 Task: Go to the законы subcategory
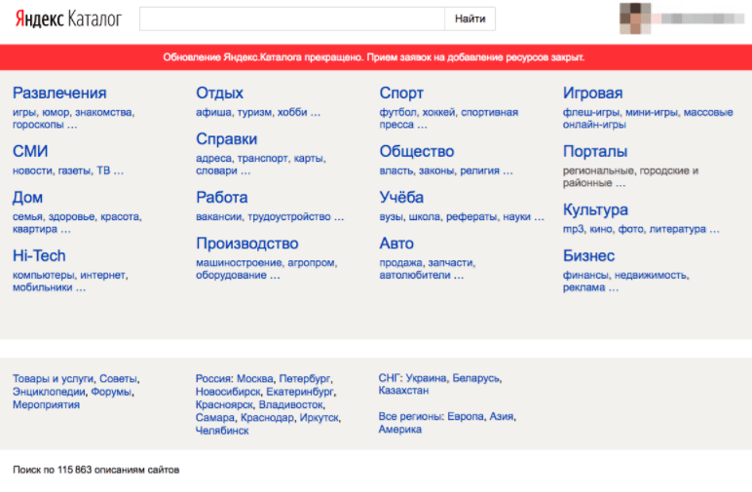tap(436, 170)
